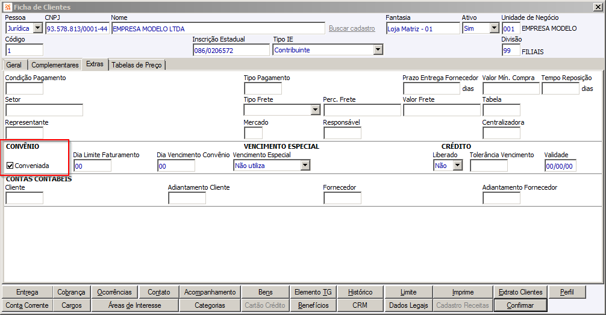Select the Extras tab
Image resolution: width=606 pixels, height=315 pixels.
pos(95,64)
